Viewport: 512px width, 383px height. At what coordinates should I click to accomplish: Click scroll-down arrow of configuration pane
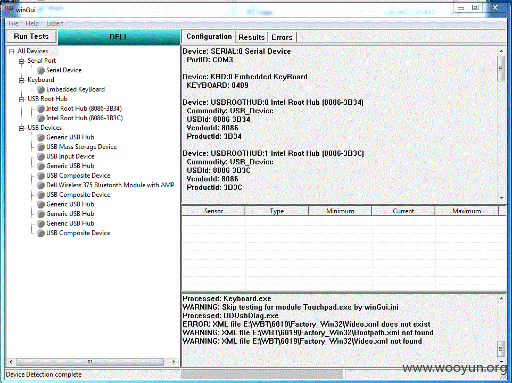[x=501, y=198]
